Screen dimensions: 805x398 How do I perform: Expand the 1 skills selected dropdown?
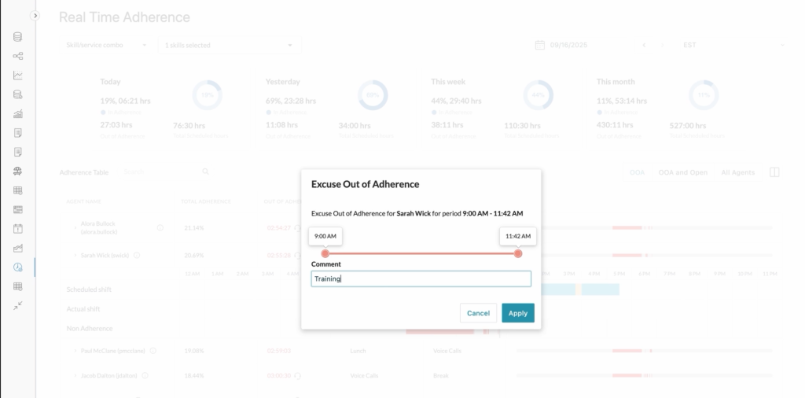pyautogui.click(x=229, y=46)
